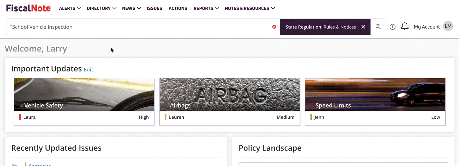Click the Policy Landscape heading
The image size is (459, 166).
pyautogui.click(x=270, y=148)
